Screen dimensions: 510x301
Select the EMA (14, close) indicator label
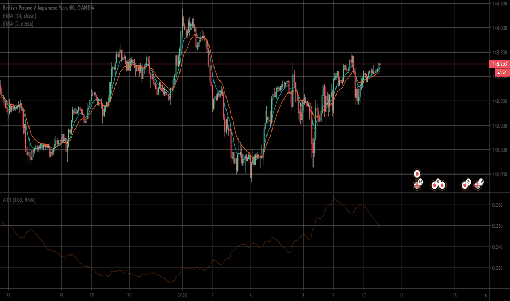point(18,15)
